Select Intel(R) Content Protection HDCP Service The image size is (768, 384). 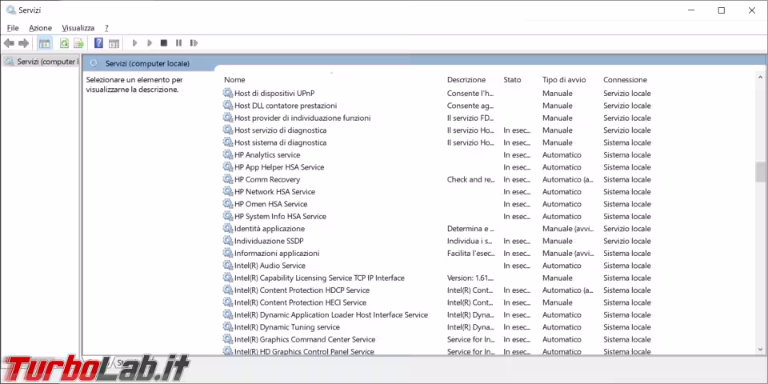point(302,290)
